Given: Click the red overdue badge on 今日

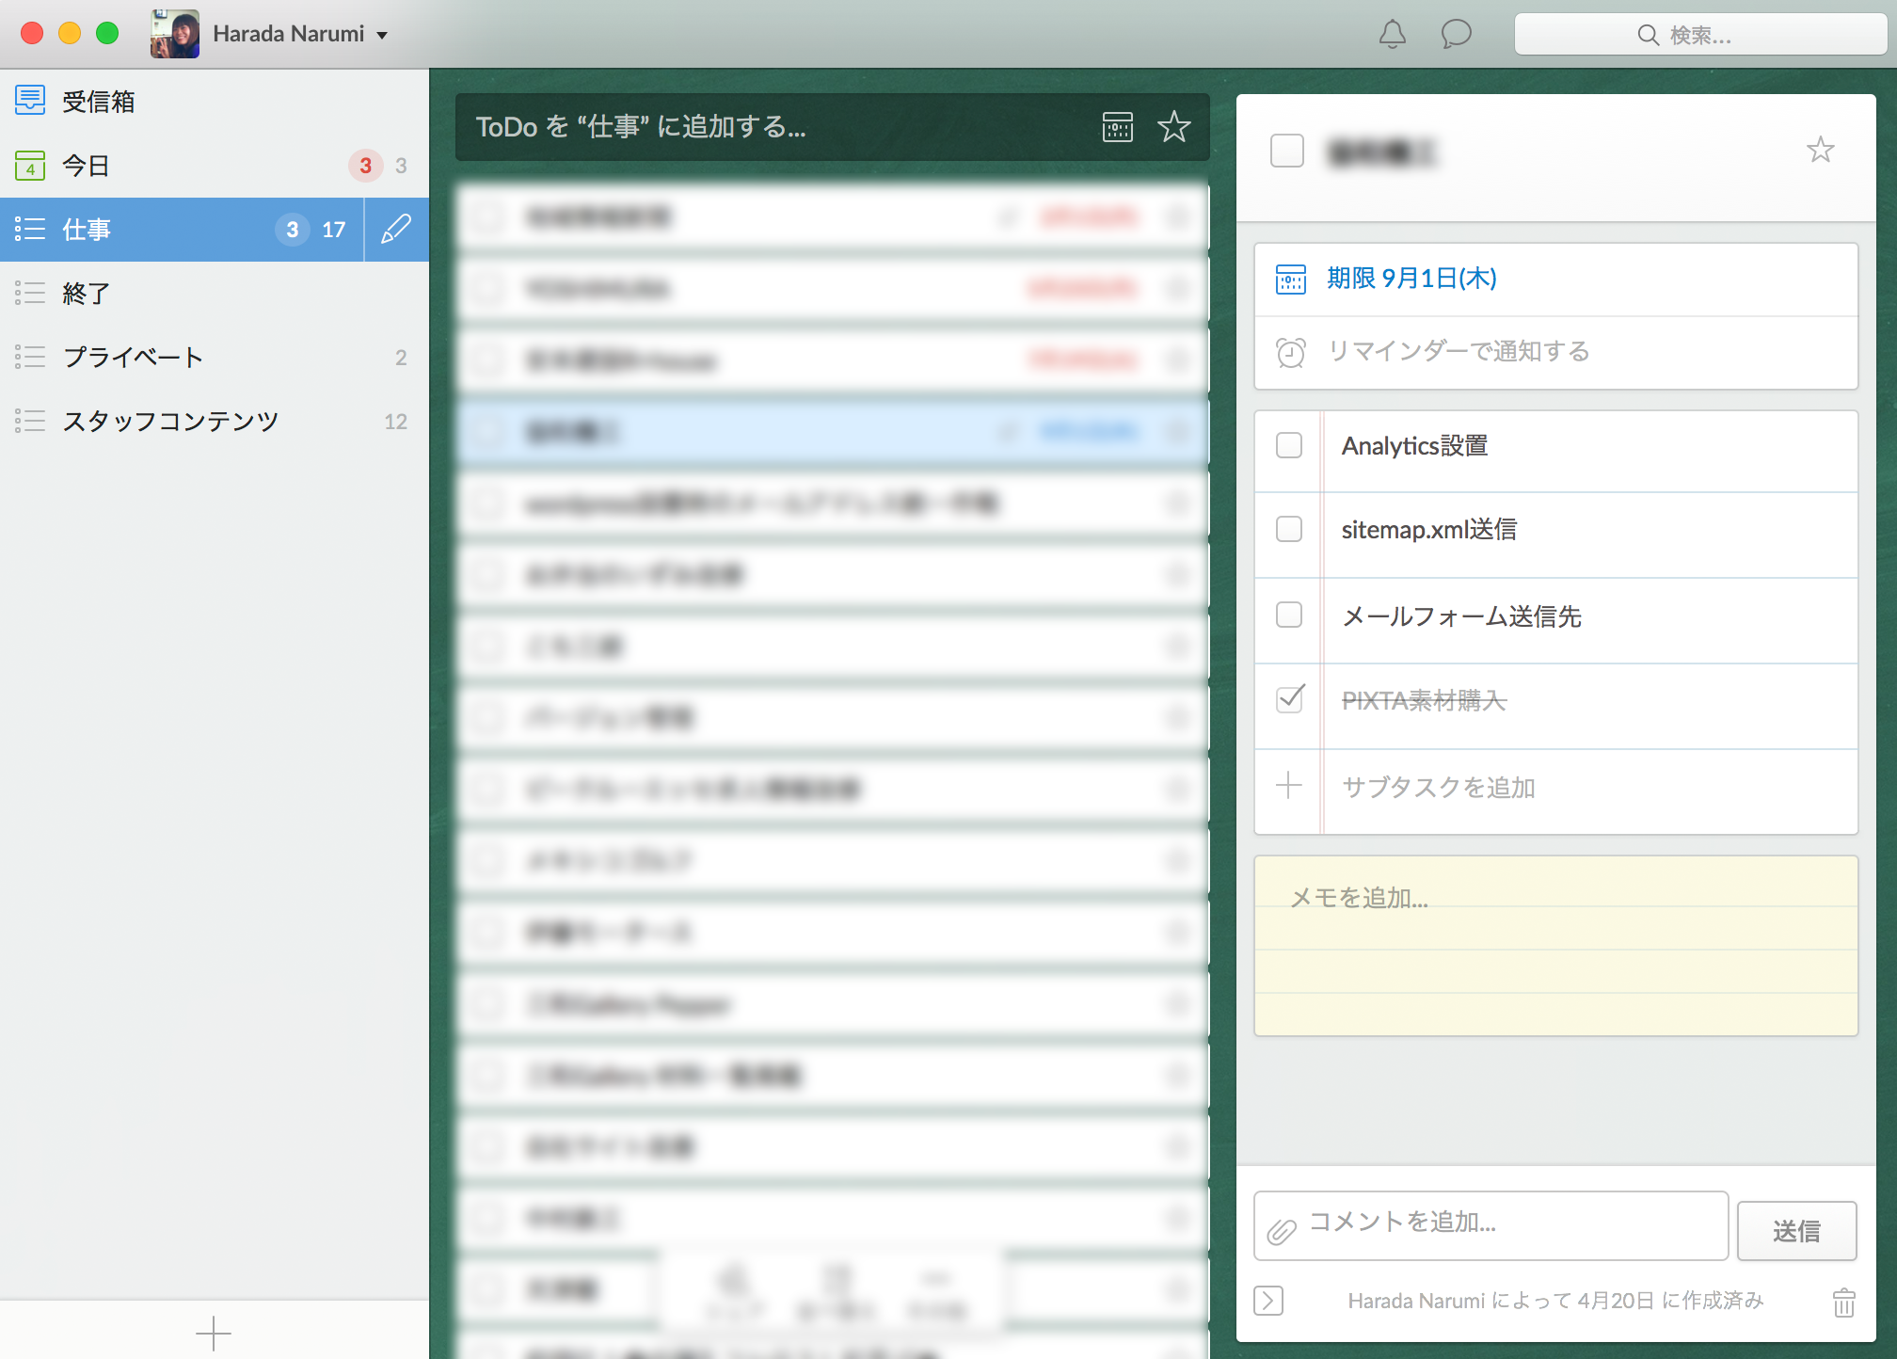Looking at the screenshot, I should tap(366, 166).
